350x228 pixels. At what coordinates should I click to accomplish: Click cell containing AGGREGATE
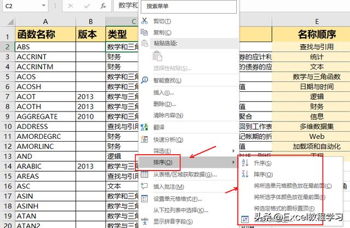45,116
